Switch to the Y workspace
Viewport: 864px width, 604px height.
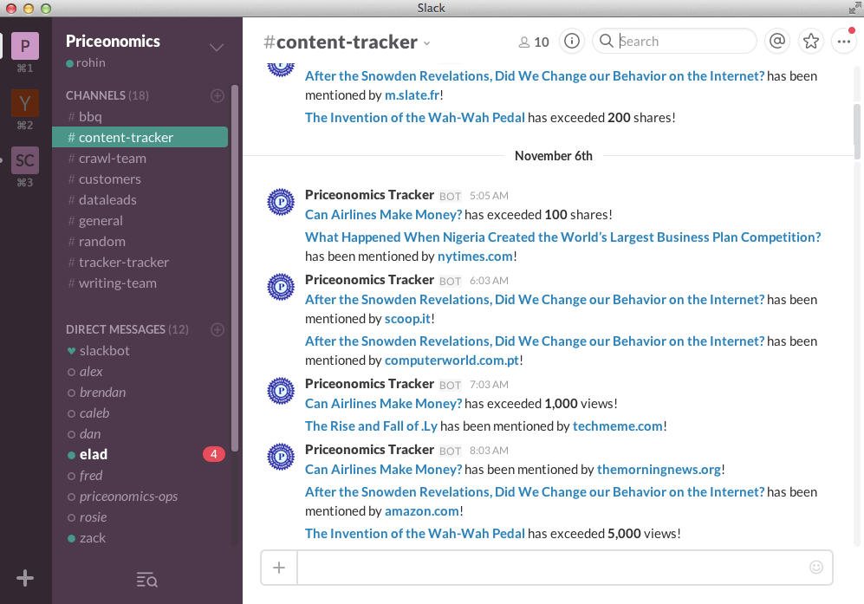(x=25, y=103)
